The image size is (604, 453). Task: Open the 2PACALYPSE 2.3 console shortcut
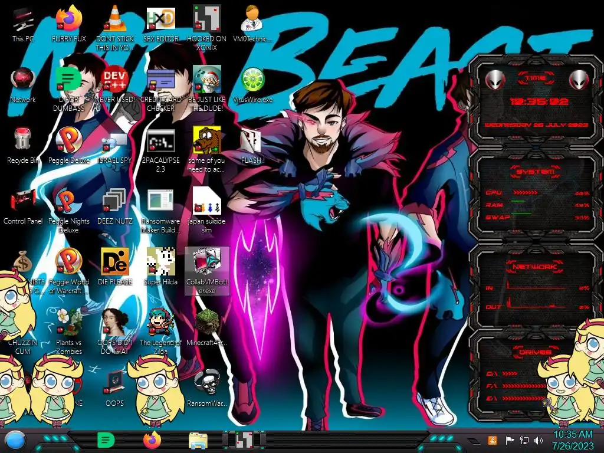click(160, 150)
